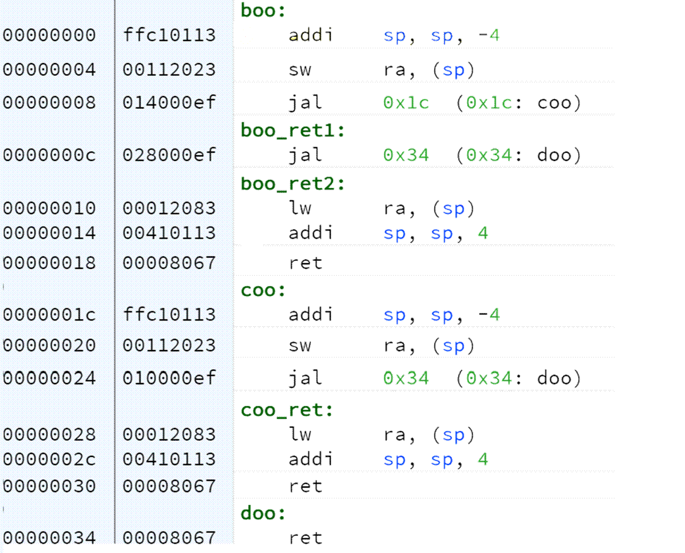This screenshot has height=553, width=685.
Task: Click machine code 014000ef
Action: pos(170,103)
